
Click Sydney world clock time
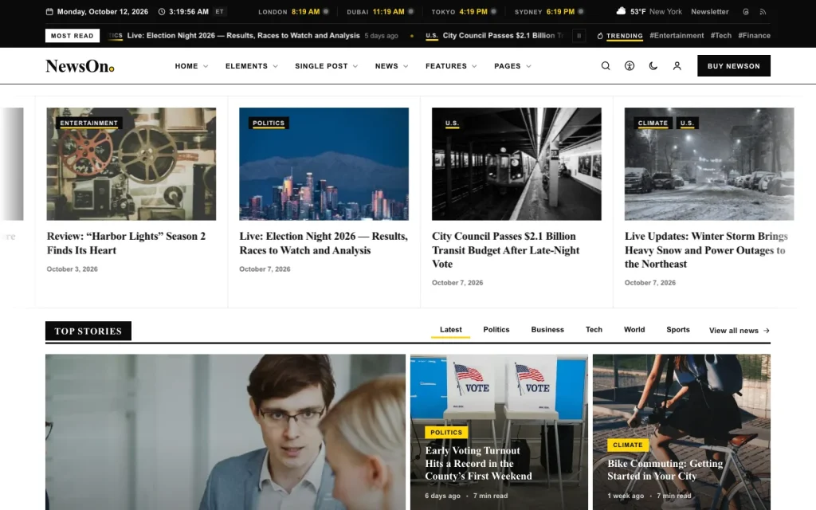(x=560, y=11)
